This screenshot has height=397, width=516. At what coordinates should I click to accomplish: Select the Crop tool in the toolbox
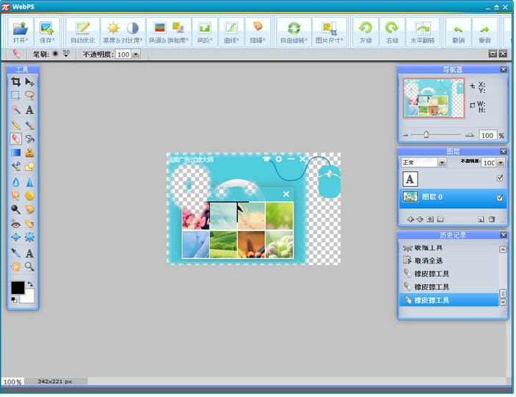pyautogui.click(x=15, y=82)
